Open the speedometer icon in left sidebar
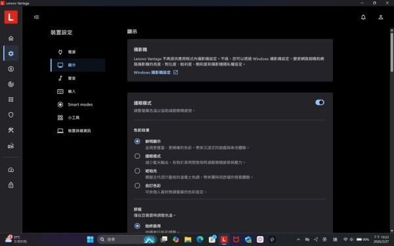 [11, 170]
